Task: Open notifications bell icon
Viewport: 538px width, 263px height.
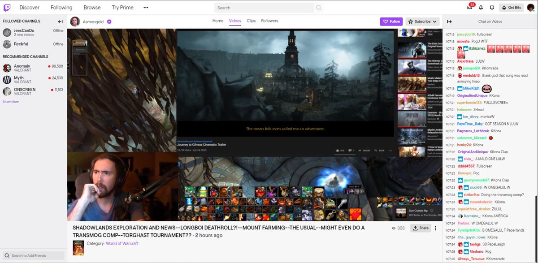Action: pos(481,8)
